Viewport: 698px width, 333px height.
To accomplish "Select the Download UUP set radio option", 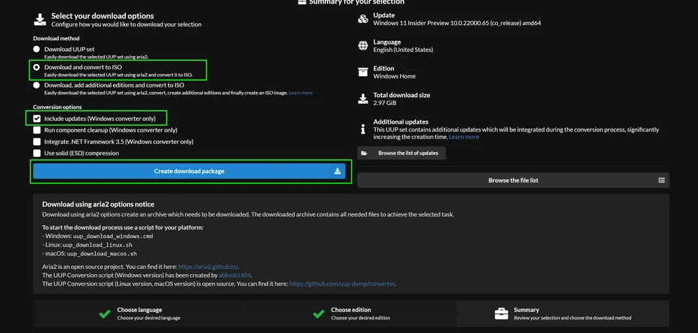I will click(x=37, y=49).
